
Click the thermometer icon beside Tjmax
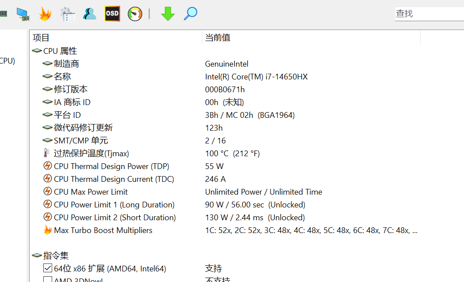click(x=46, y=153)
